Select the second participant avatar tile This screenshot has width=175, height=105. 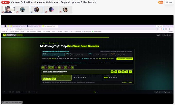click(x=22, y=10)
